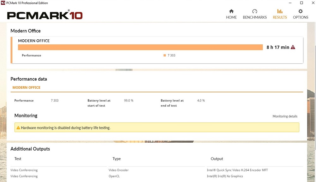
Task: Click the orange Modern Office battery life bar
Action: click(x=140, y=47)
